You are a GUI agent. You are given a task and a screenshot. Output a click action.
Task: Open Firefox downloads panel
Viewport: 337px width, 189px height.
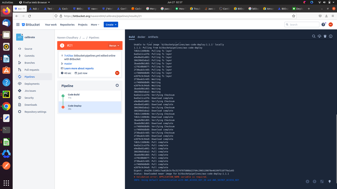pyautogui.click(x=326, y=16)
